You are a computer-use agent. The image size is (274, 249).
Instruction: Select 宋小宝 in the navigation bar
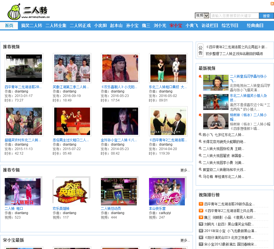[176, 26]
